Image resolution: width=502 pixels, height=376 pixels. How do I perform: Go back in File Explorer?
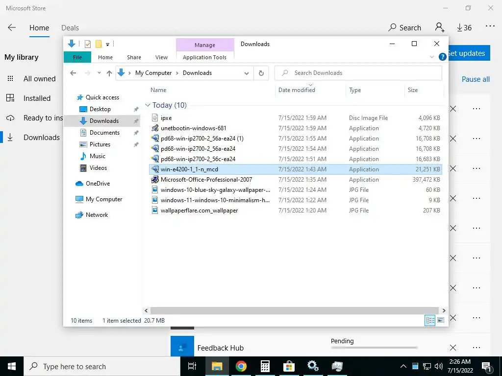pyautogui.click(x=73, y=73)
